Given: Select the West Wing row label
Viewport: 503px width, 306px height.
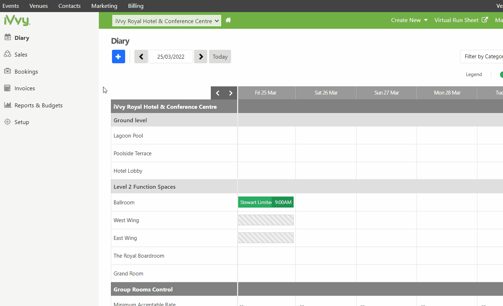Looking at the screenshot, I should coord(126,220).
